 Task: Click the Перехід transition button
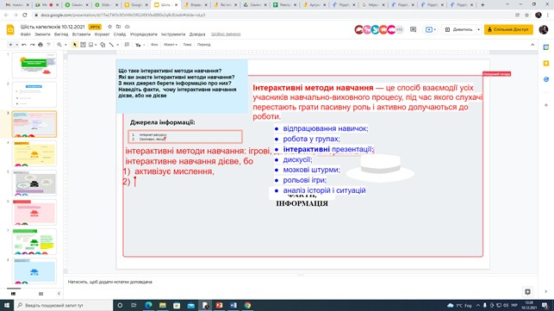204,45
